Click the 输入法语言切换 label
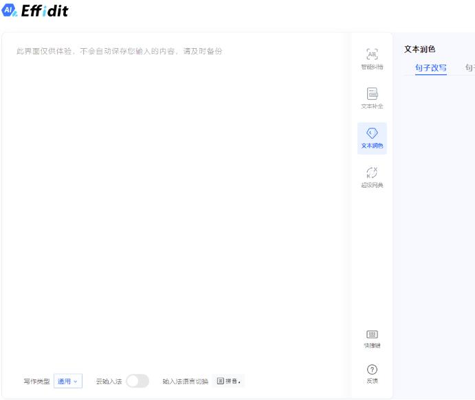Image resolution: width=475 pixels, height=400 pixels. [x=185, y=381]
